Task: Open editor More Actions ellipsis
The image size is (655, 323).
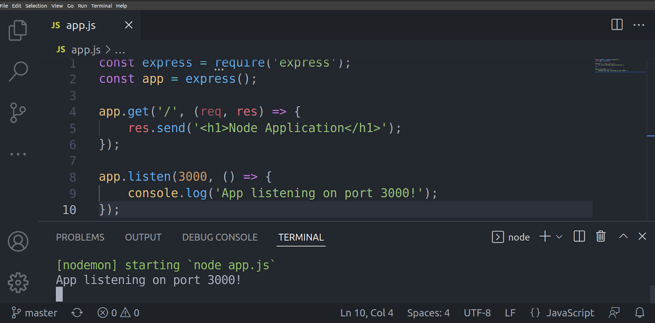Action: (639, 25)
